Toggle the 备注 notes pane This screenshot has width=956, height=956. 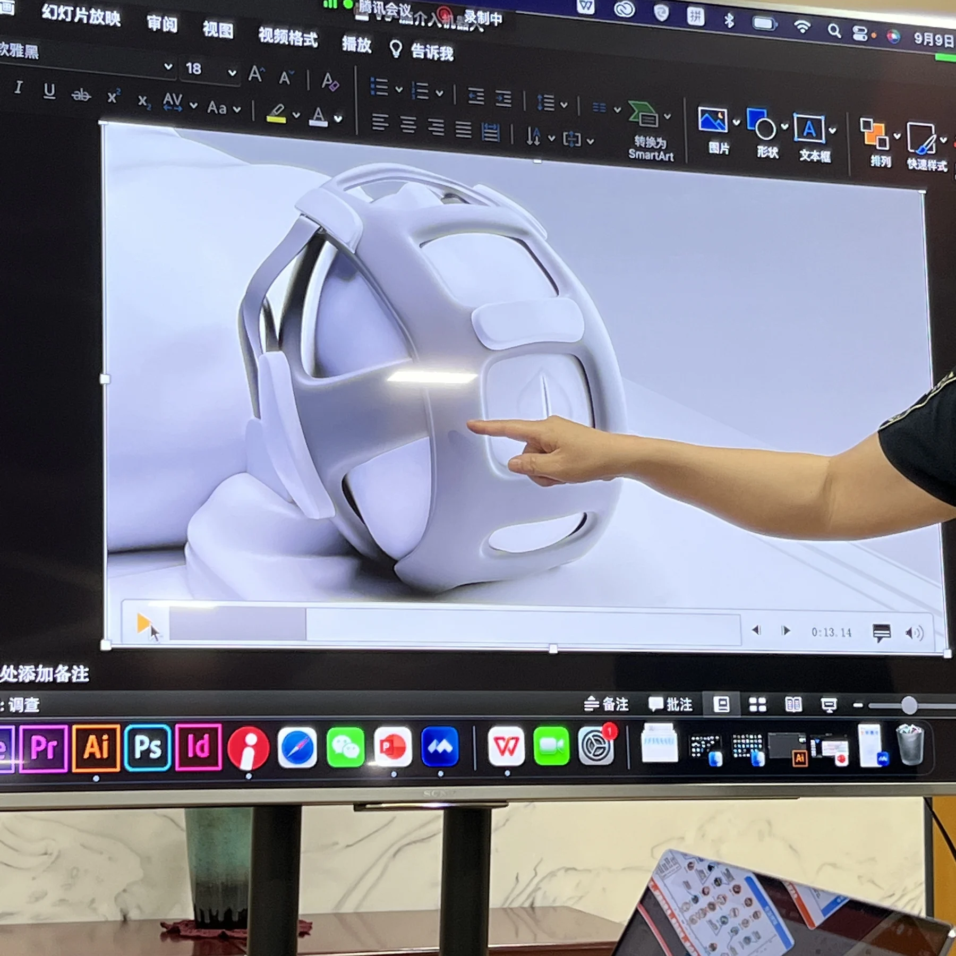607,704
